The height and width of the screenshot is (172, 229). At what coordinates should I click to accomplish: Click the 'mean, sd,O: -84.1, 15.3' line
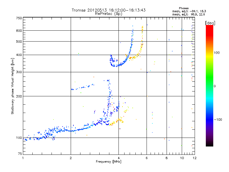189,11
